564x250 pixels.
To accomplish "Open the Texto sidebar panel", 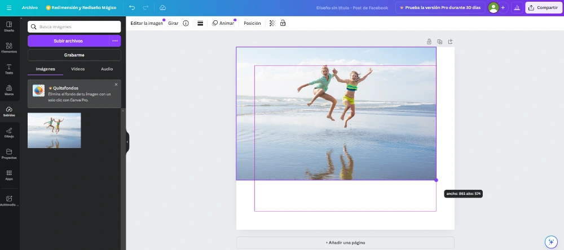I will pyautogui.click(x=10, y=69).
